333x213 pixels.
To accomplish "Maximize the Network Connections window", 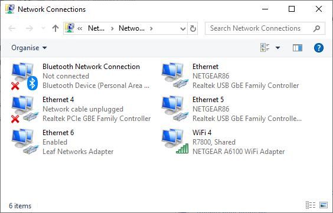I will pyautogui.click(x=292, y=9).
